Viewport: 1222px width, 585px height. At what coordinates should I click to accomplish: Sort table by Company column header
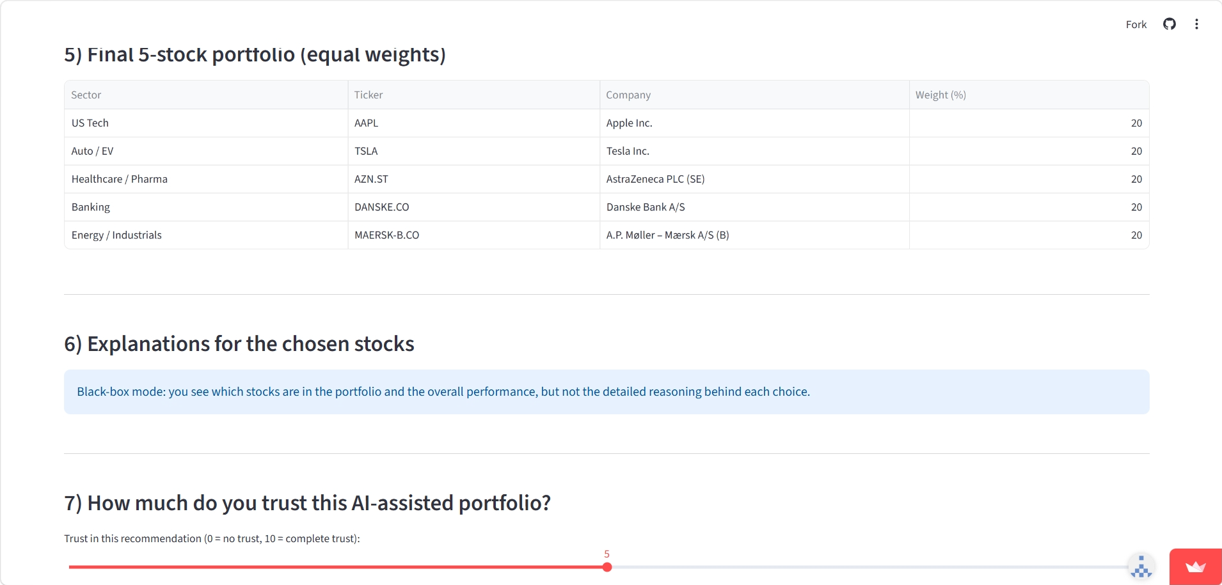[754, 95]
